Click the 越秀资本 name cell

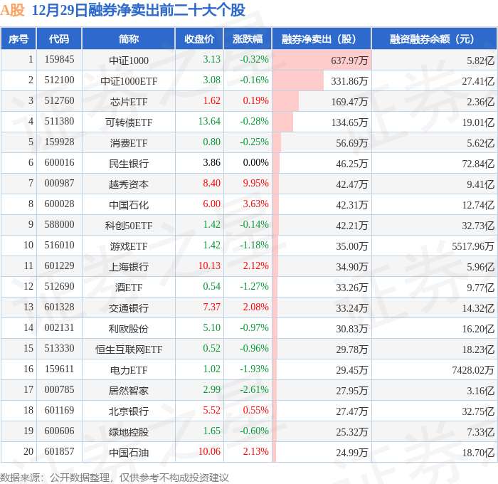[x=129, y=184]
